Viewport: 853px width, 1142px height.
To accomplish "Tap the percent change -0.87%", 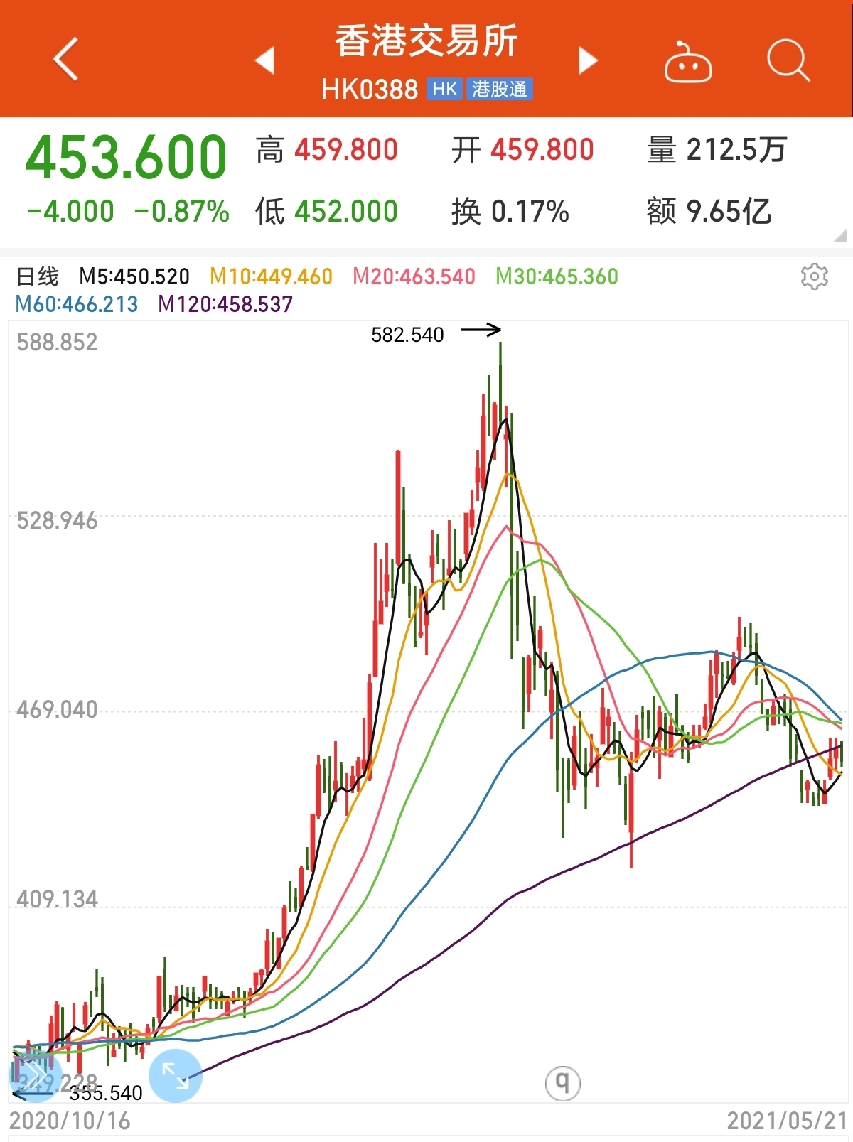I will tap(182, 211).
